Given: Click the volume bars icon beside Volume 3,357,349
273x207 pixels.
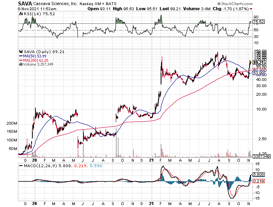Looking at the screenshot, I should [21, 64].
